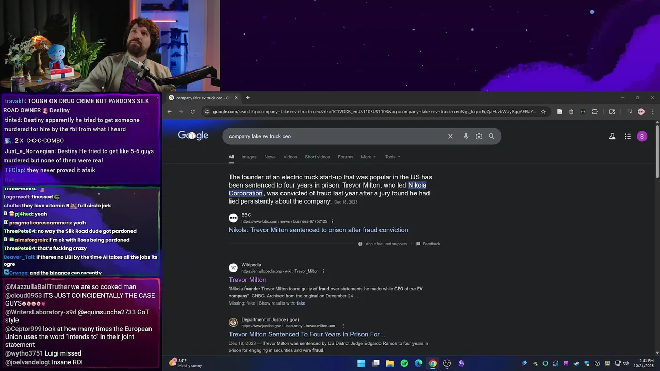Open BBC link about Nikola Trevor Milton
This screenshot has width=660, height=371.
pyautogui.click(x=318, y=230)
